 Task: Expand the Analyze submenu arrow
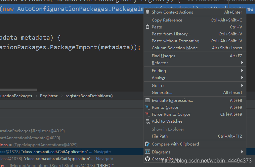(x=242, y=77)
